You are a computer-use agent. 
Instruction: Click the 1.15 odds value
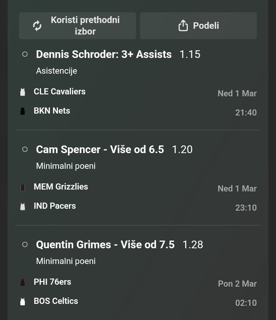tap(190, 54)
